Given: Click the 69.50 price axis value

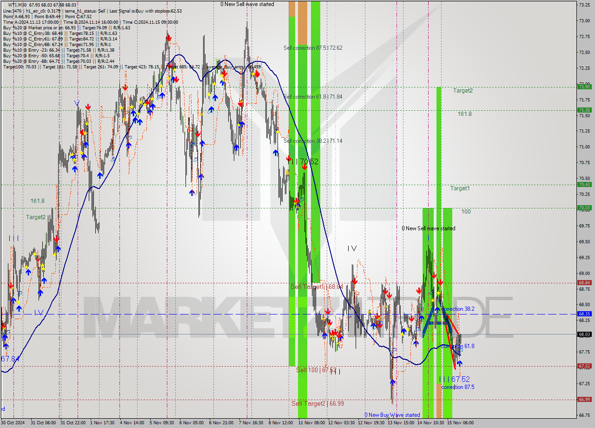Looking at the screenshot, I should pos(584,241).
